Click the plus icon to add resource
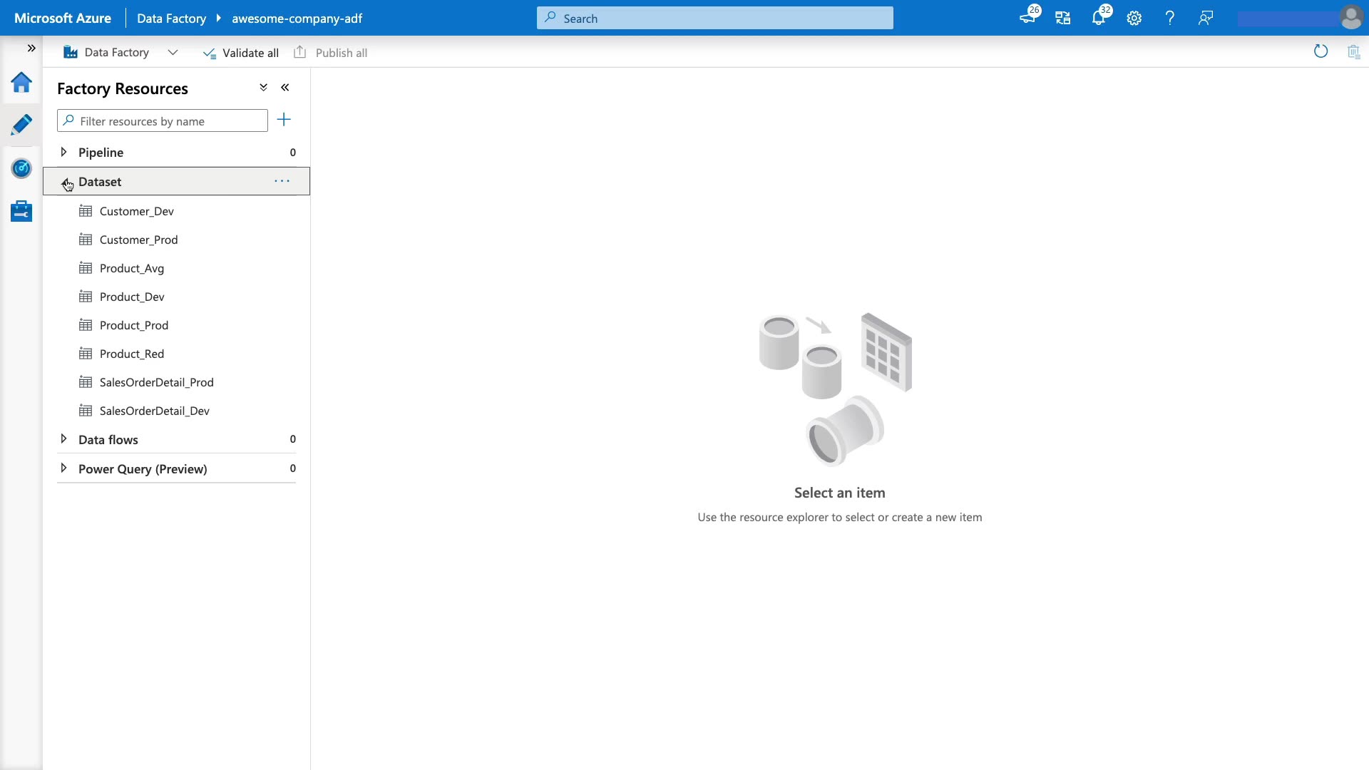 [284, 120]
